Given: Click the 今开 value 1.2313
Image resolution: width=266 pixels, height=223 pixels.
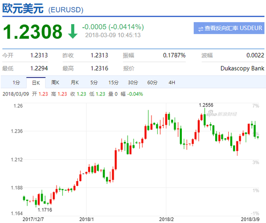Looking at the screenshot, I should click(x=39, y=56).
